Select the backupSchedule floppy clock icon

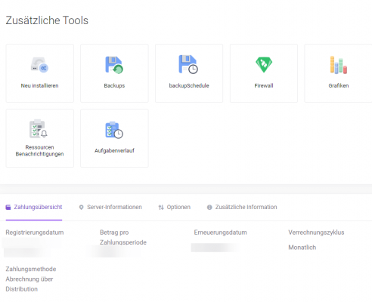coord(188,64)
